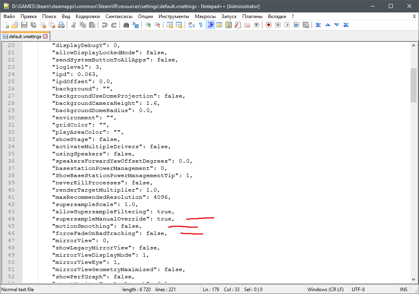The image size is (419, 294).
Task: Toggle word wrap toolbar button
Action: 192,25
